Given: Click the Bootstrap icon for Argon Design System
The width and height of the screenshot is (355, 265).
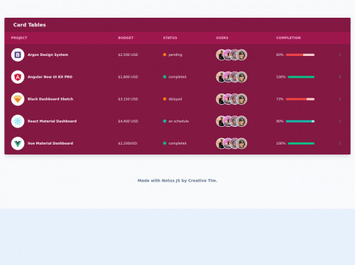Looking at the screenshot, I should (x=18, y=55).
